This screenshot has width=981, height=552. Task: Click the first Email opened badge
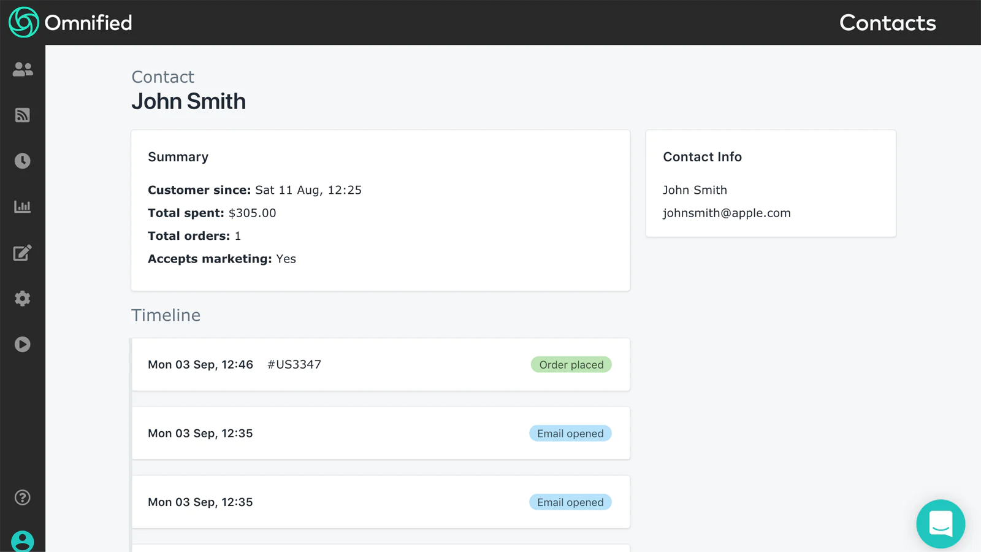click(x=570, y=434)
